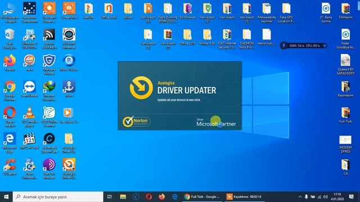Open the Filmlerim folder

pyautogui.click(x=345, y=11)
